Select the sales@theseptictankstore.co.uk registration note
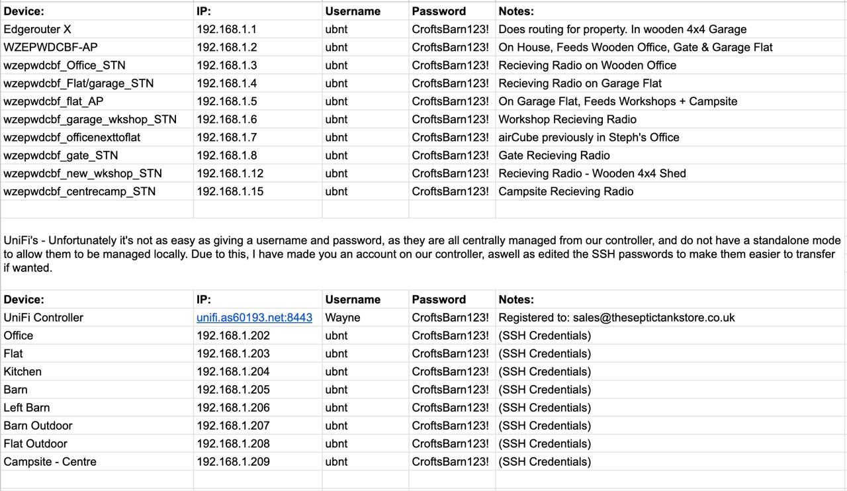This screenshot has width=847, height=491. (x=616, y=318)
